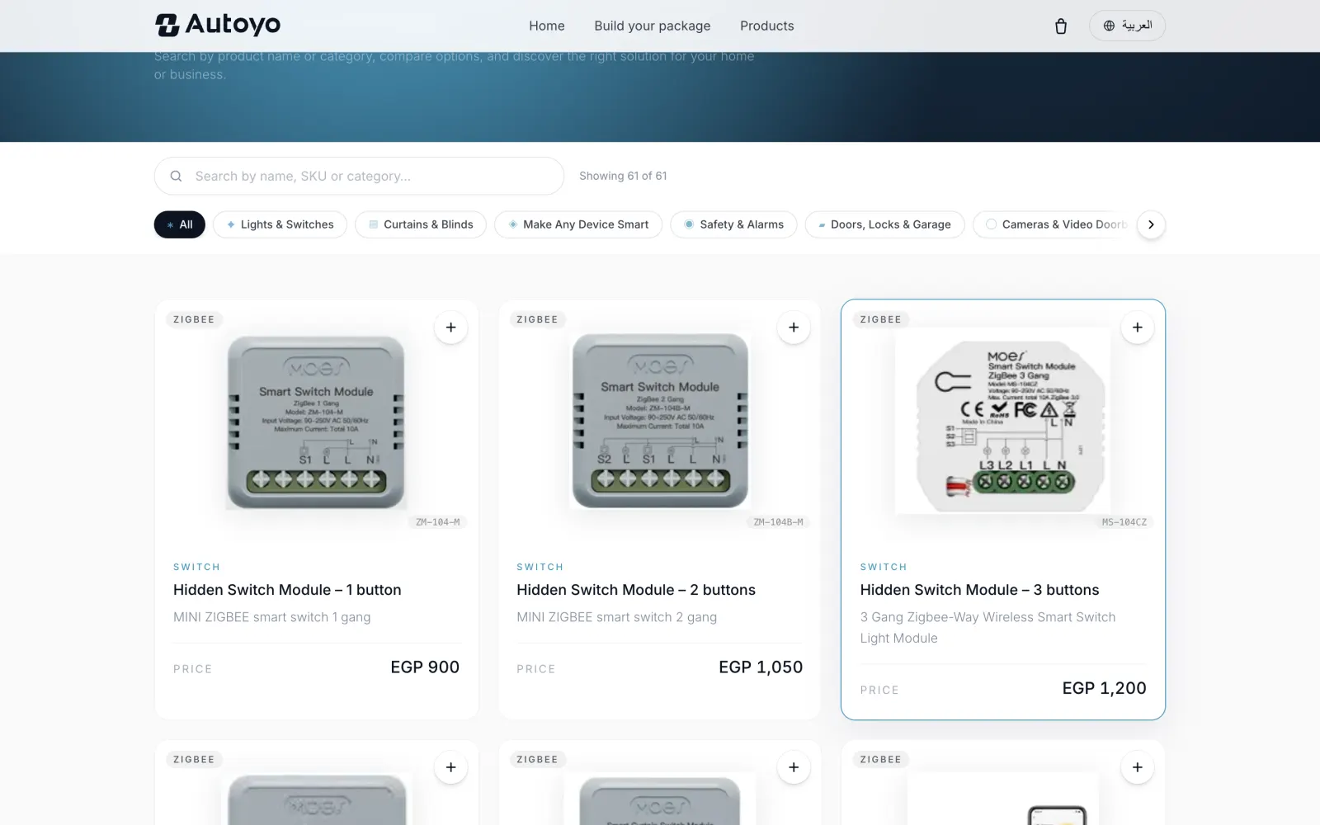Click the EGP 1,050 price

pos(761,667)
